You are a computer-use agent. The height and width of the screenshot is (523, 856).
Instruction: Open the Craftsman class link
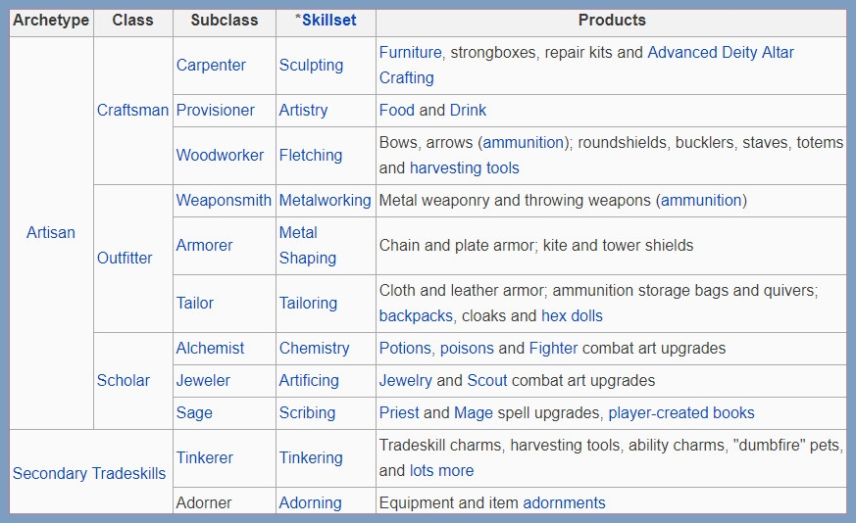point(132,110)
